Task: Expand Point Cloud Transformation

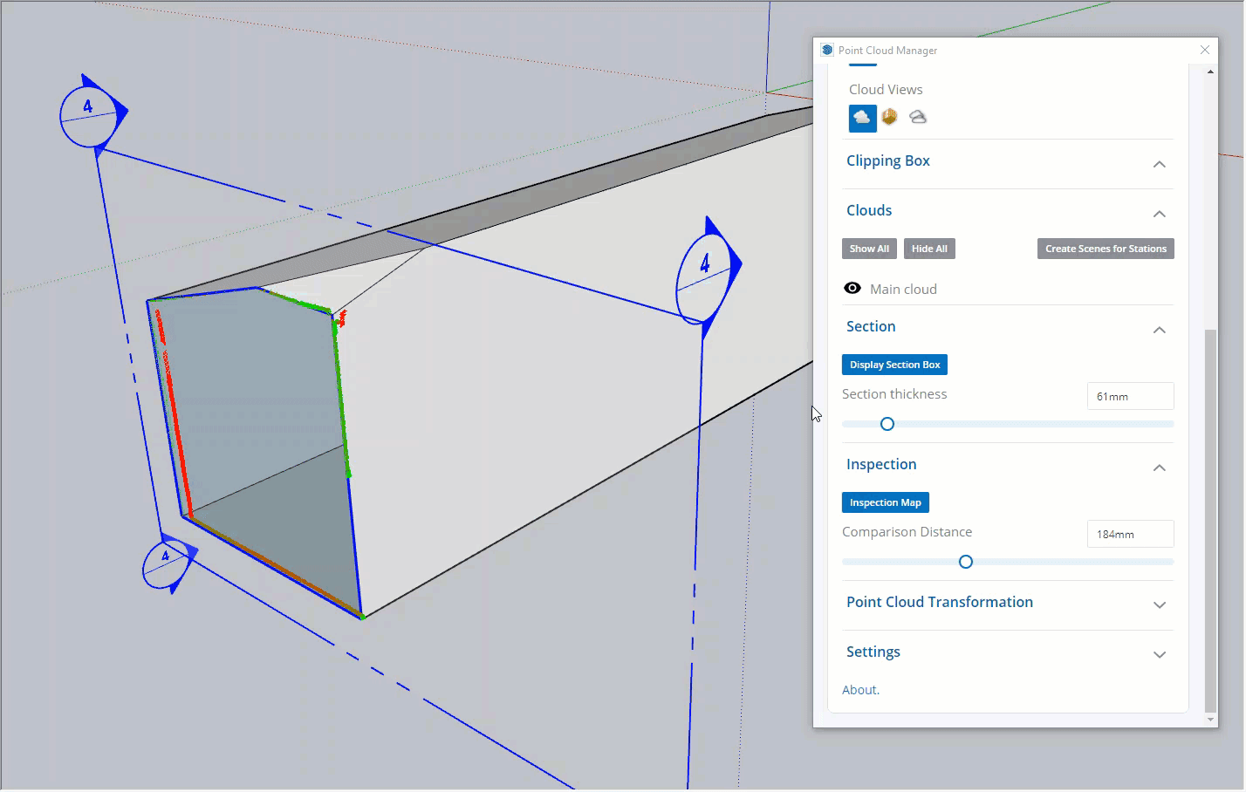Action: [x=1160, y=604]
